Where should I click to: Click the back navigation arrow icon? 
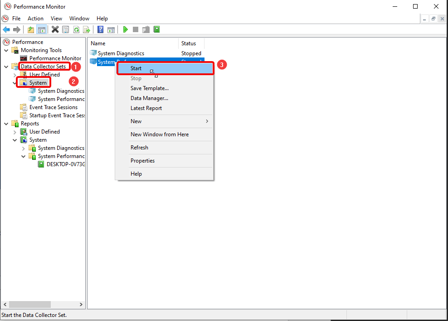coord(6,29)
